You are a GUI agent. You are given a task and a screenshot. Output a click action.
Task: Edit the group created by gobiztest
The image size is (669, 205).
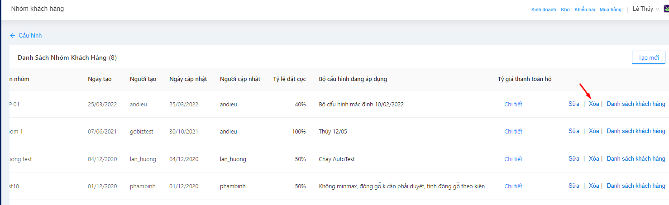574,131
